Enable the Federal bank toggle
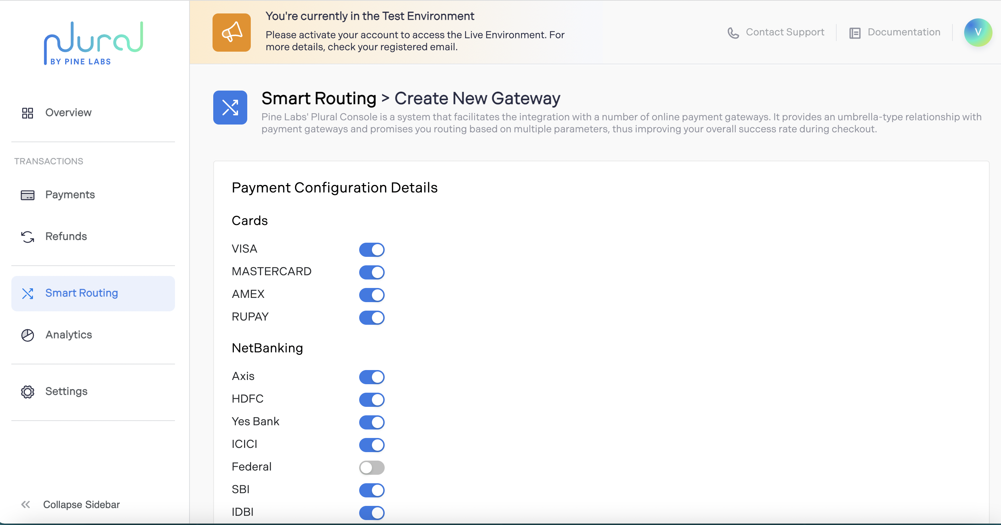Image resolution: width=1001 pixels, height=525 pixels. pyautogui.click(x=372, y=468)
